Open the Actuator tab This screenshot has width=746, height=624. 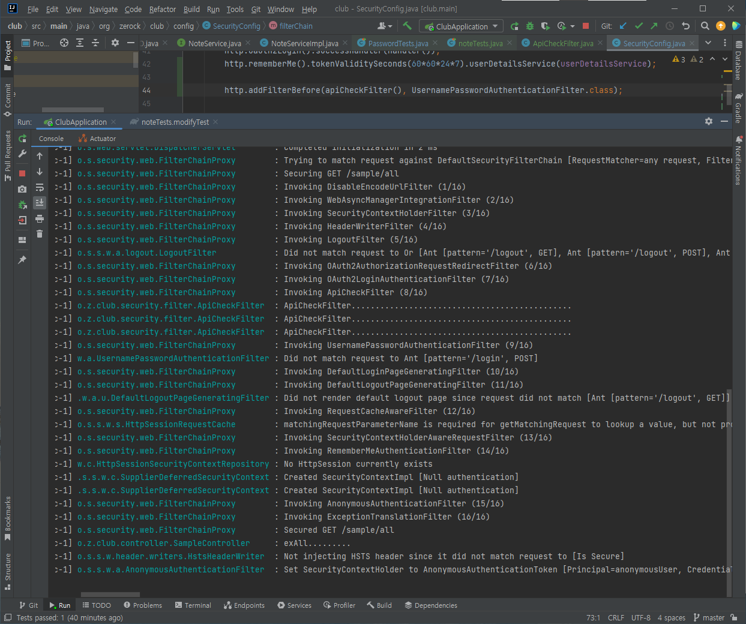(97, 139)
